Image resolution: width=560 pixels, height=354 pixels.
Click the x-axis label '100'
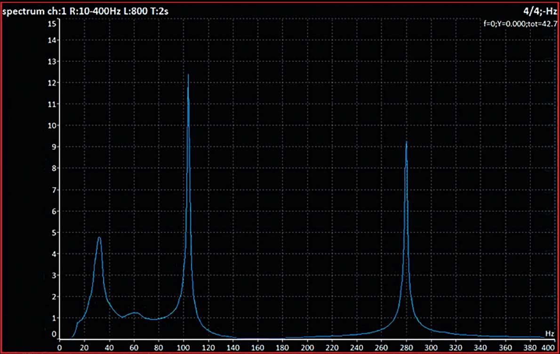coord(183,347)
